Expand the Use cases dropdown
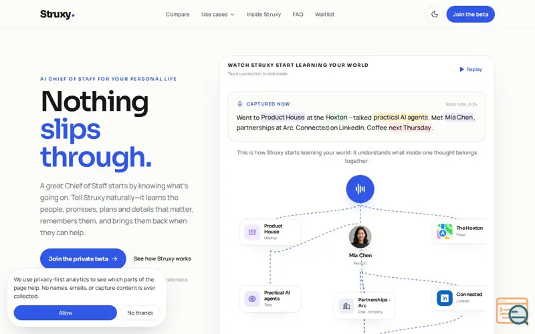The width and height of the screenshot is (535, 334). coord(218,14)
